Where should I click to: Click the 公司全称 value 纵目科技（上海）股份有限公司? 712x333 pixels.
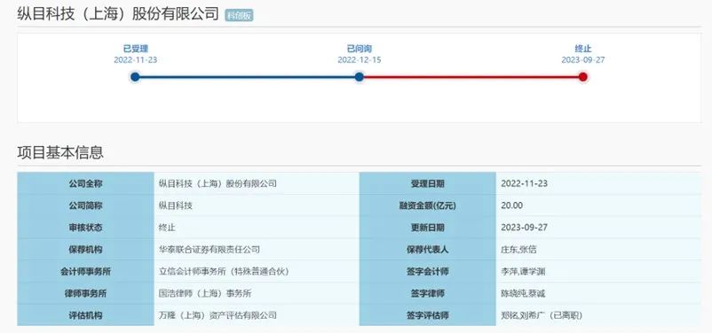tap(218, 183)
